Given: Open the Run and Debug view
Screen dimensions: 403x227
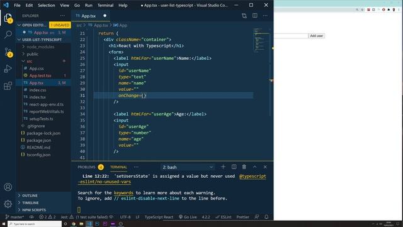Looking at the screenshot, I should pos(8,69).
